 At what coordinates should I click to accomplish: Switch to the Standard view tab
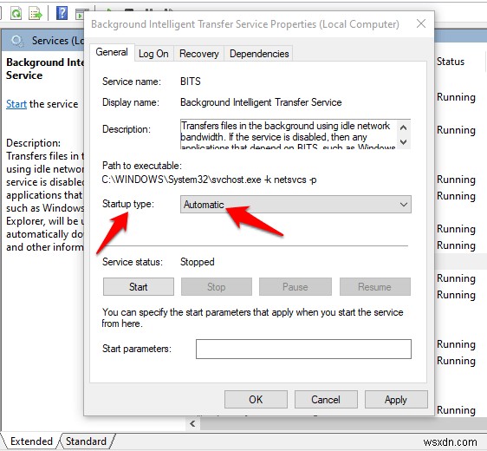pyautogui.click(x=86, y=441)
